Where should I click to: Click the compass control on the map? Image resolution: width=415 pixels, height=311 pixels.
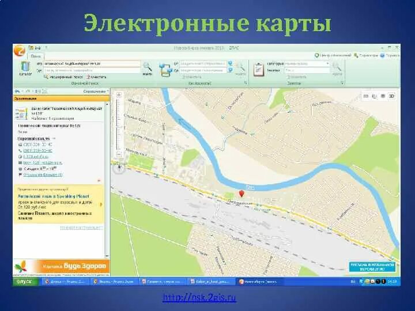[119, 168]
